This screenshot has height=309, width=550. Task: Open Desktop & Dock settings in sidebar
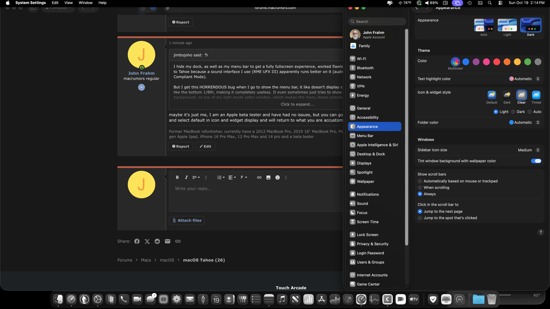[371, 154]
